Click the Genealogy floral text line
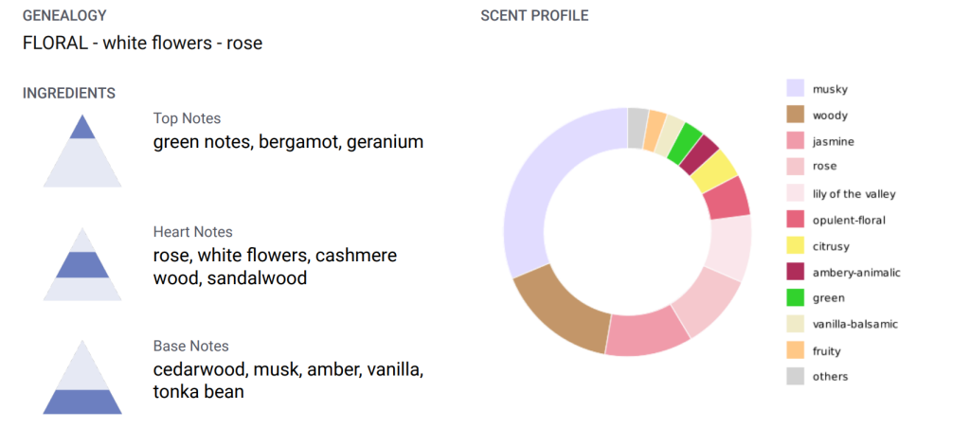Screen dimensions: 970x428 tap(142, 44)
